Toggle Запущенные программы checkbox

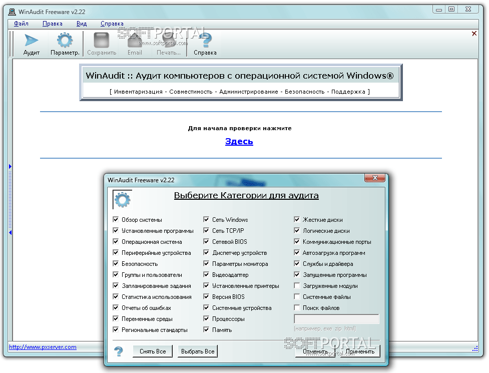pyautogui.click(x=297, y=274)
